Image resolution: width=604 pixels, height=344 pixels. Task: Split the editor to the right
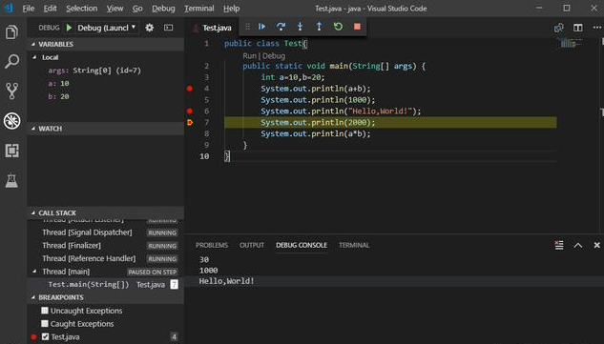[x=578, y=28]
